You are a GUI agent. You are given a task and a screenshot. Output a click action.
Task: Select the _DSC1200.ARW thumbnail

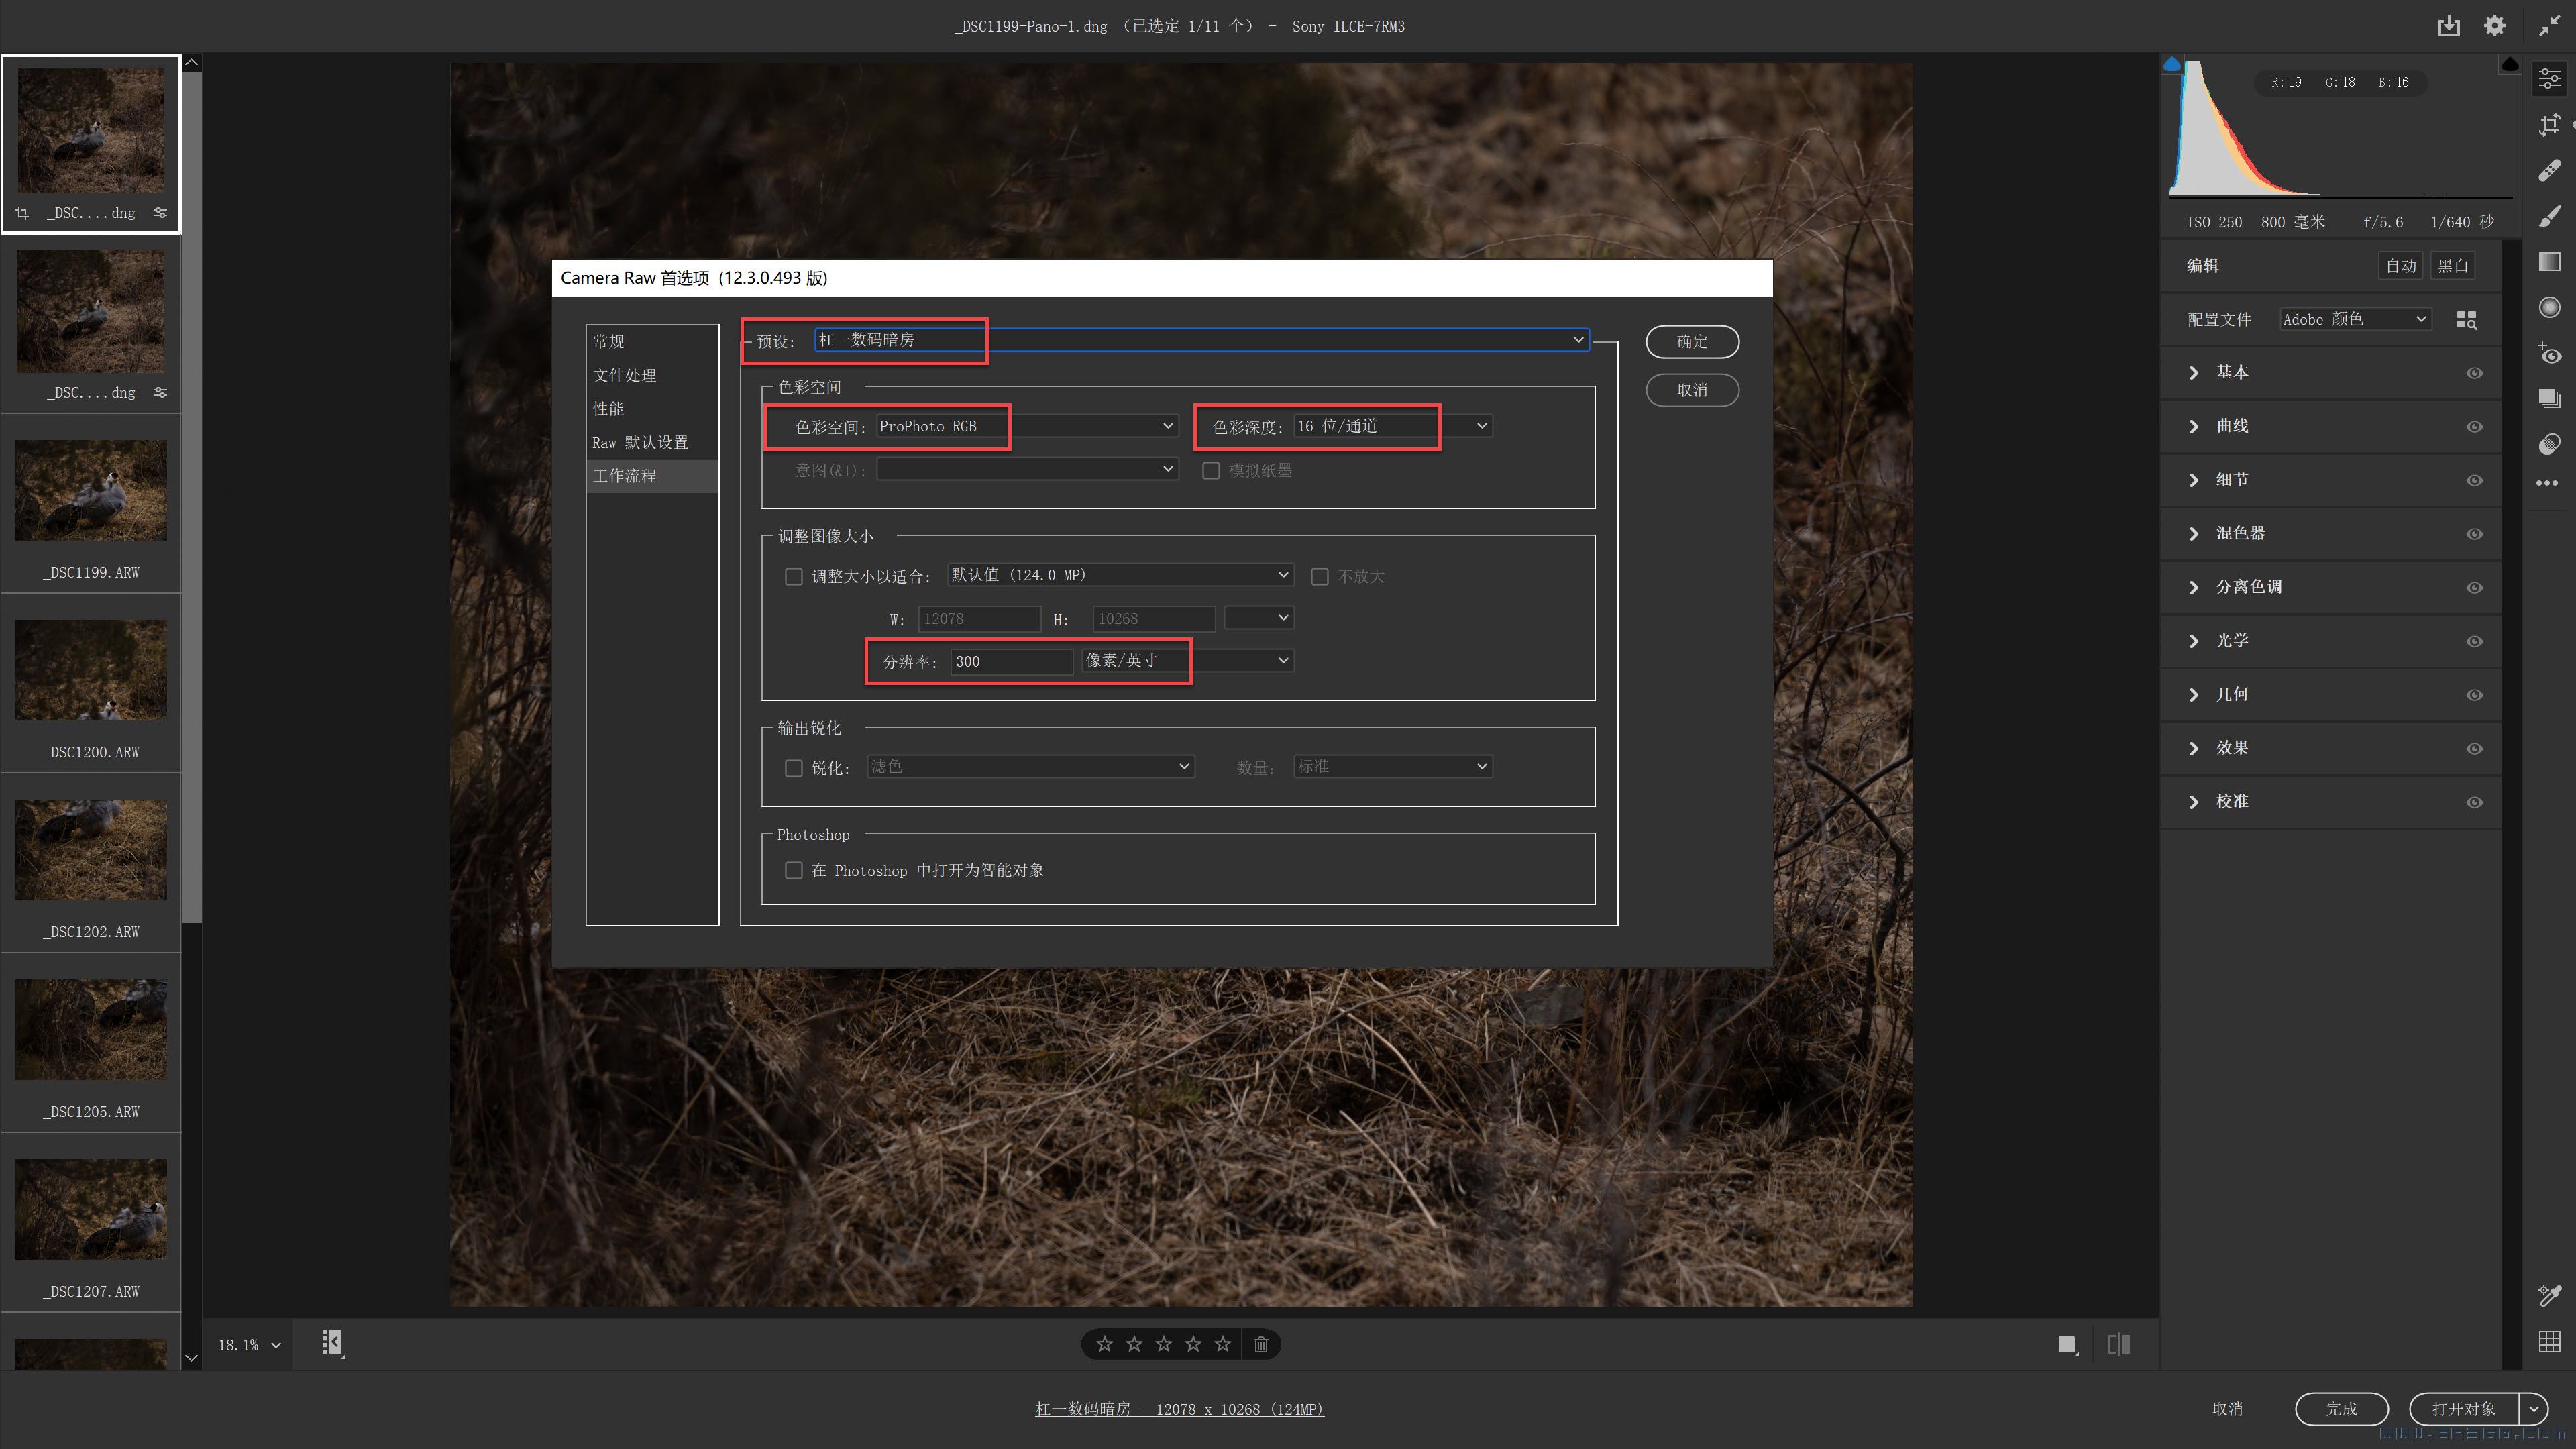[x=91, y=670]
